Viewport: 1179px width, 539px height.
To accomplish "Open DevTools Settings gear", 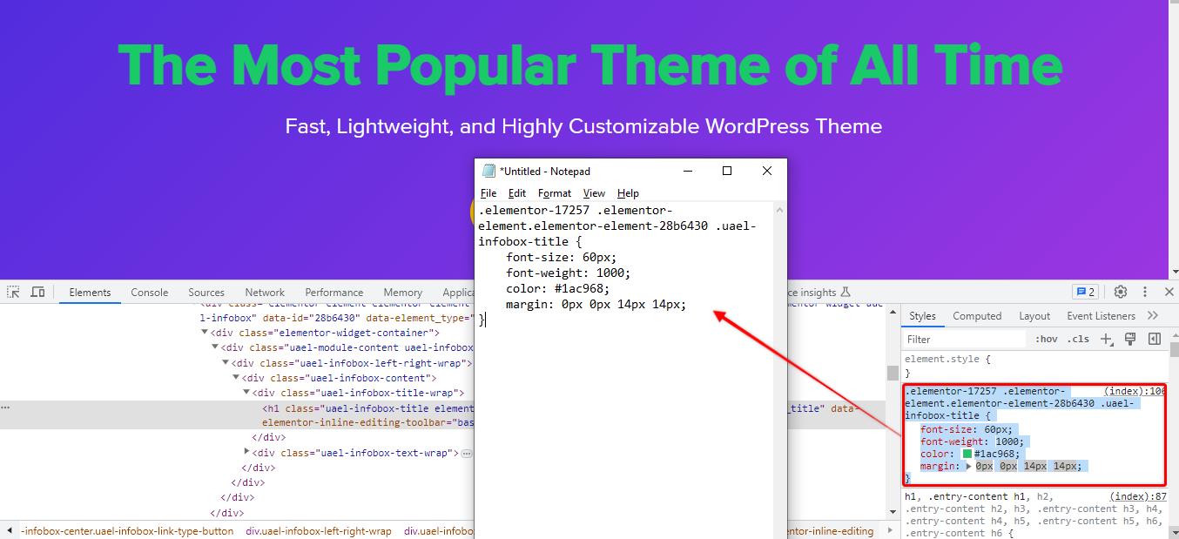I will click(x=1121, y=292).
